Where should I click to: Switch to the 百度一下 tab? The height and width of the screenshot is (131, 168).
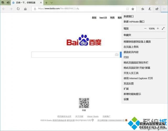26,3
